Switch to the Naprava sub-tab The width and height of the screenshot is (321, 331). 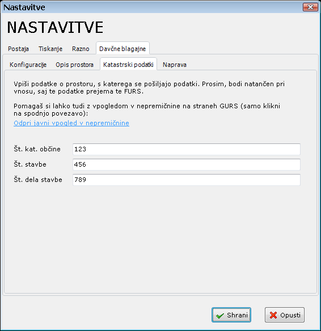point(175,65)
